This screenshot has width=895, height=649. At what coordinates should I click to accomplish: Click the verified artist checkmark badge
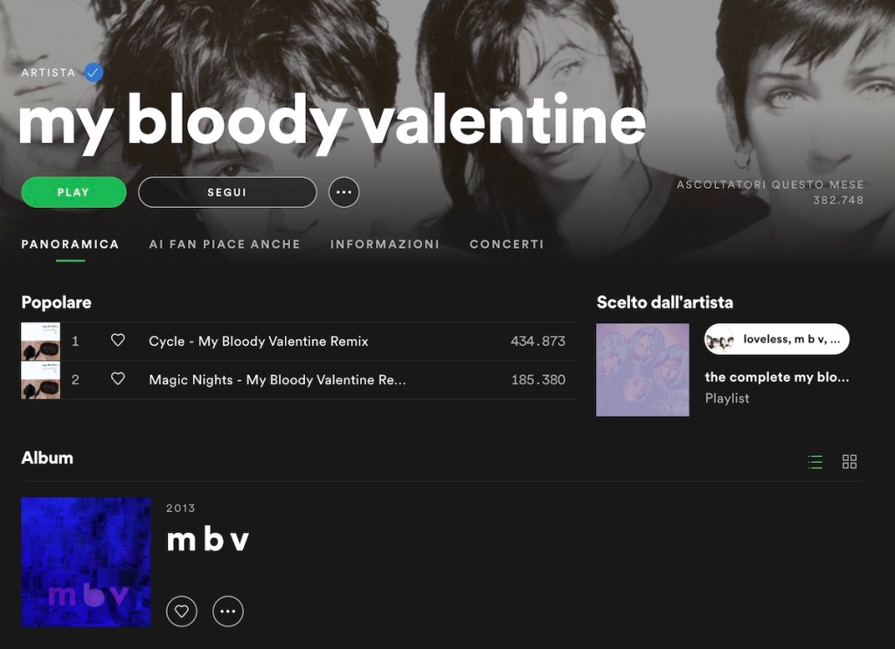93,72
